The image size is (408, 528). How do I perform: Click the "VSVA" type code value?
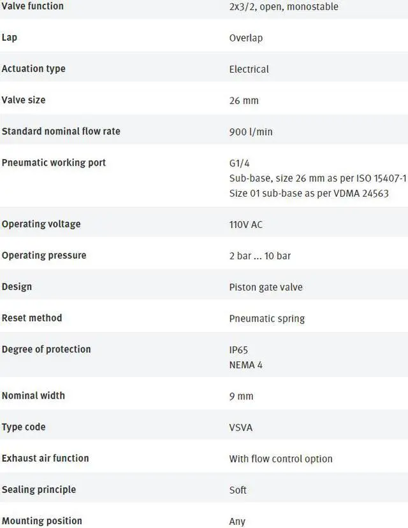point(241,427)
